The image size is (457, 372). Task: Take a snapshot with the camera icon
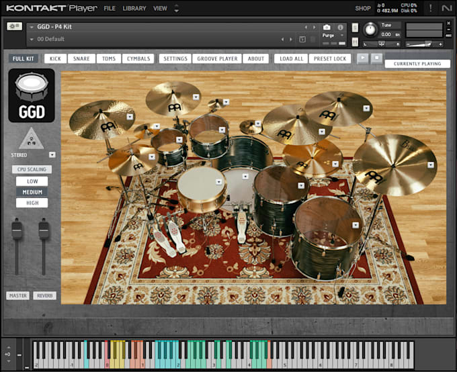point(327,27)
